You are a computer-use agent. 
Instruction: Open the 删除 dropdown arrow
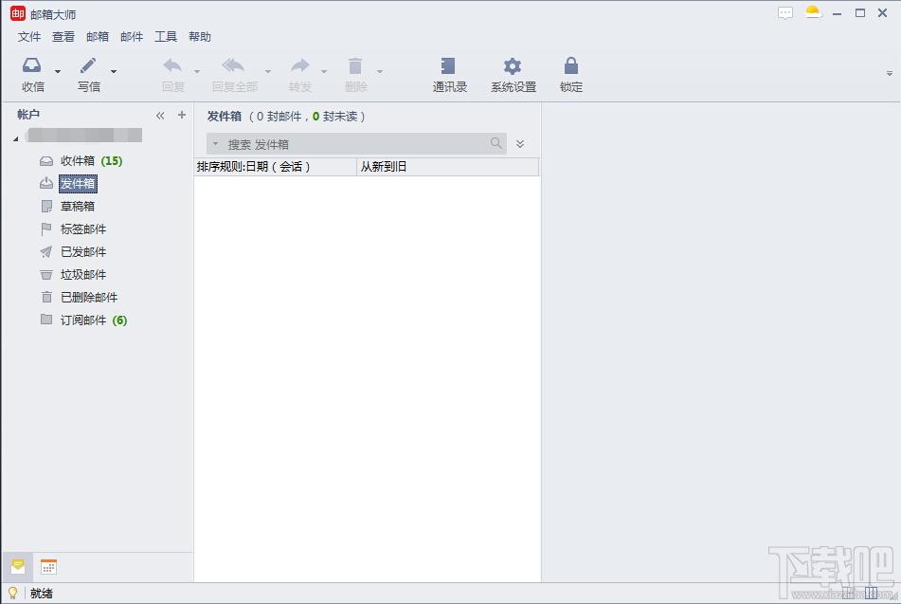point(380,71)
